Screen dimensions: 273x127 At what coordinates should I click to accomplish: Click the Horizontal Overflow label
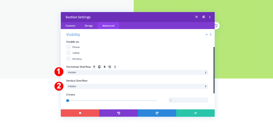78,67
